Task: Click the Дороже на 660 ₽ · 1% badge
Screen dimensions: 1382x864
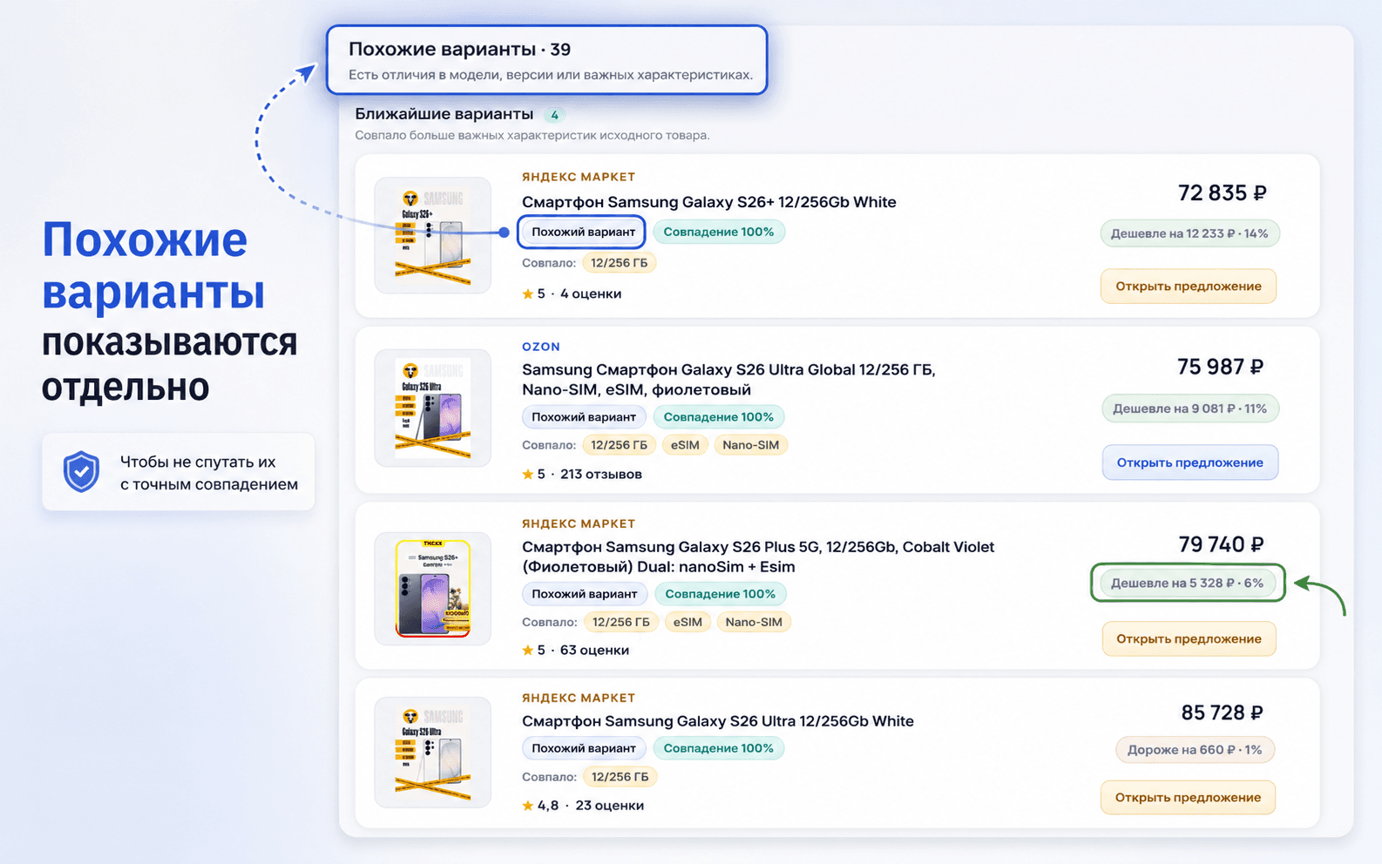Action: click(x=1195, y=750)
